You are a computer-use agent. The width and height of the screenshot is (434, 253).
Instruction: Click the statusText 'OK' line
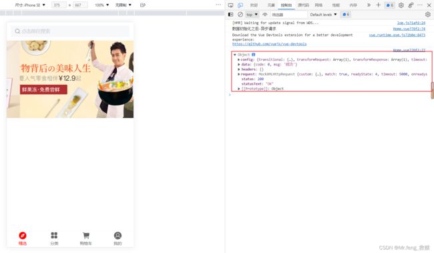257,84
